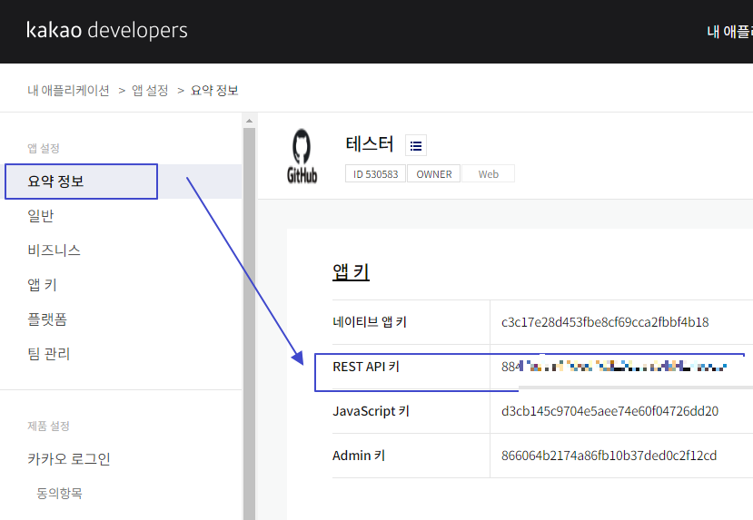Click the OWNER badge
Screen dimensions: 753x520
[x=433, y=173]
